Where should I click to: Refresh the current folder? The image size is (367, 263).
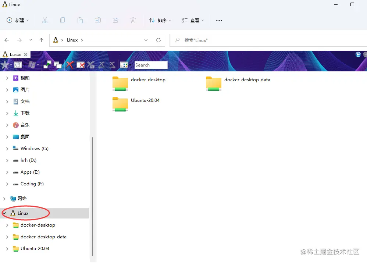click(x=158, y=40)
